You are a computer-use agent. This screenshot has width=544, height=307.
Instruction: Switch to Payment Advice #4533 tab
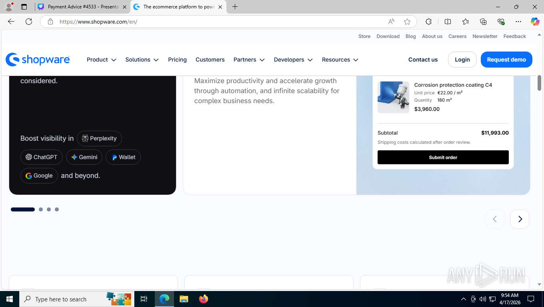82,7
